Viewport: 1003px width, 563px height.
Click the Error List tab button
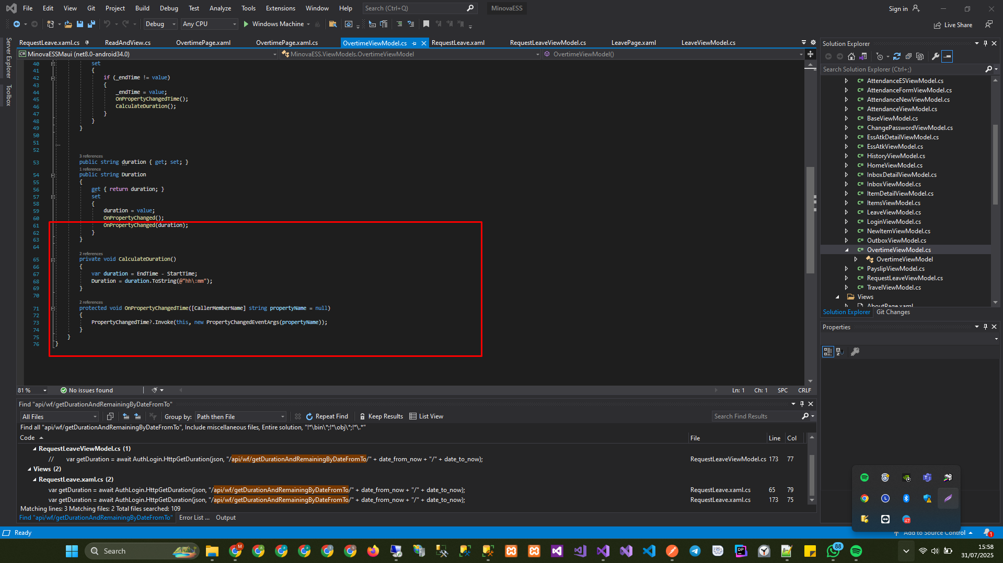(194, 518)
